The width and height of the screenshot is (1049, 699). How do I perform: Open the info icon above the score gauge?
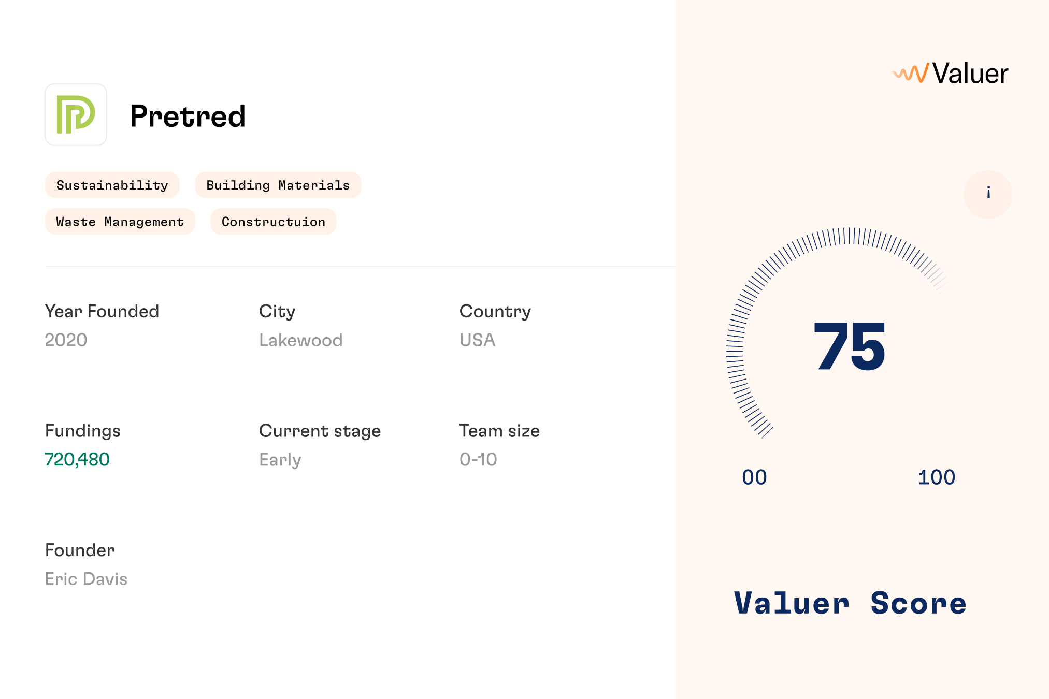coord(988,194)
